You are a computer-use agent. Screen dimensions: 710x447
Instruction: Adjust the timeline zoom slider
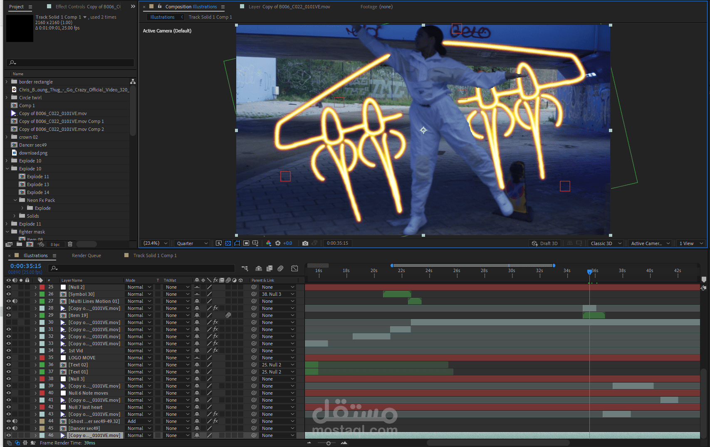[328, 443]
